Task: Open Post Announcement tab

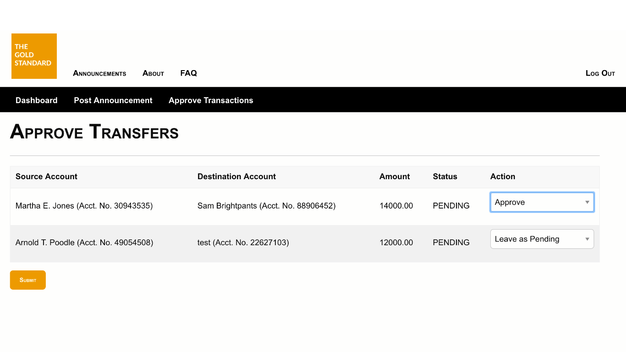Action: point(113,100)
